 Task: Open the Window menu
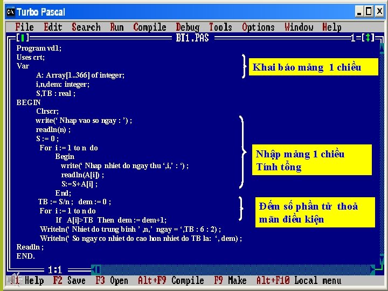click(299, 27)
